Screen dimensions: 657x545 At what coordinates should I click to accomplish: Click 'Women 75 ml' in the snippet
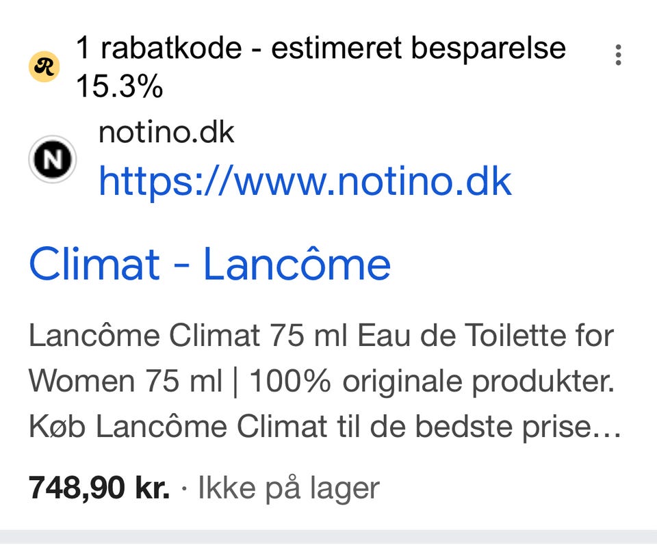click(x=126, y=382)
